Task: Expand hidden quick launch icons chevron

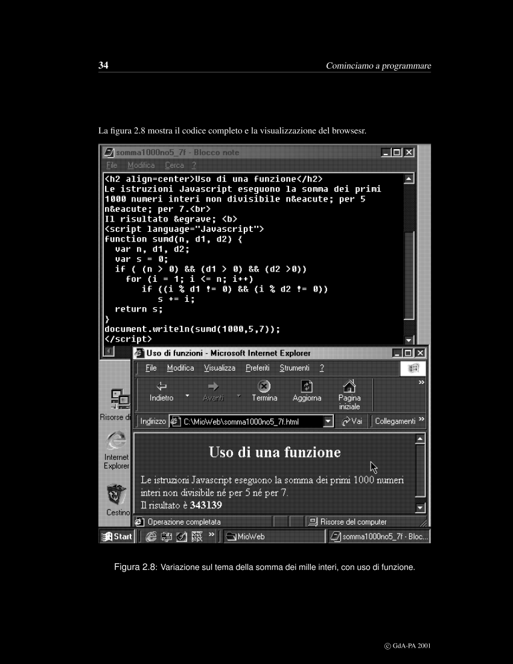Action: 211,535
